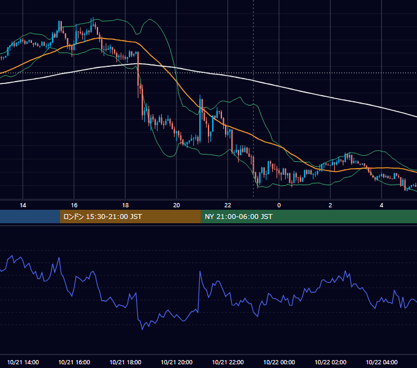Click the 10/21 14:00 date label
The image size is (417, 368).
point(23,362)
